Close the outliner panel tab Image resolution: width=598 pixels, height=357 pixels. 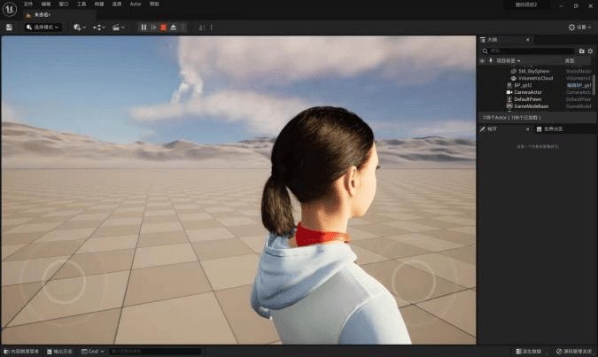(x=529, y=40)
